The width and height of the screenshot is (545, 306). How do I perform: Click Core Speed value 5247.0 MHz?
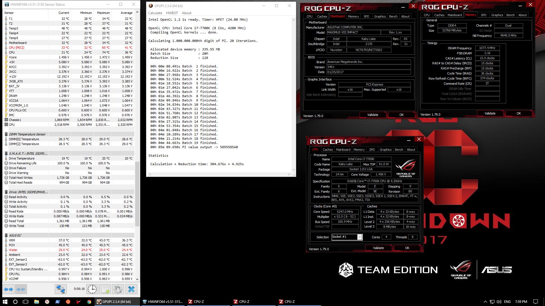(345, 212)
